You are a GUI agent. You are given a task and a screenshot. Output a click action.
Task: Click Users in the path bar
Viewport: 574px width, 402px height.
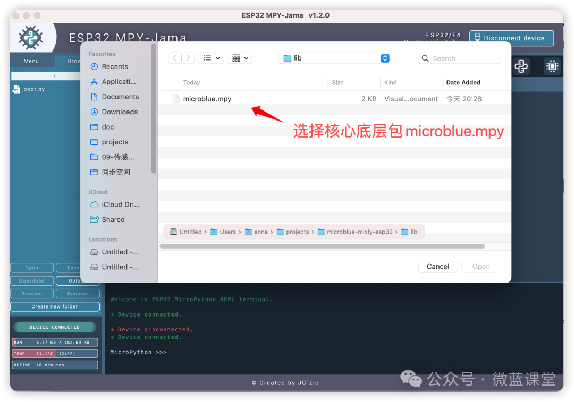click(223, 232)
